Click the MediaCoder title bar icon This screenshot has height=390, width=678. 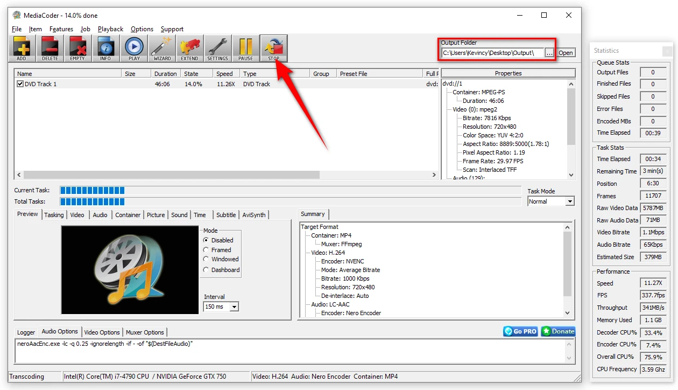coord(17,15)
